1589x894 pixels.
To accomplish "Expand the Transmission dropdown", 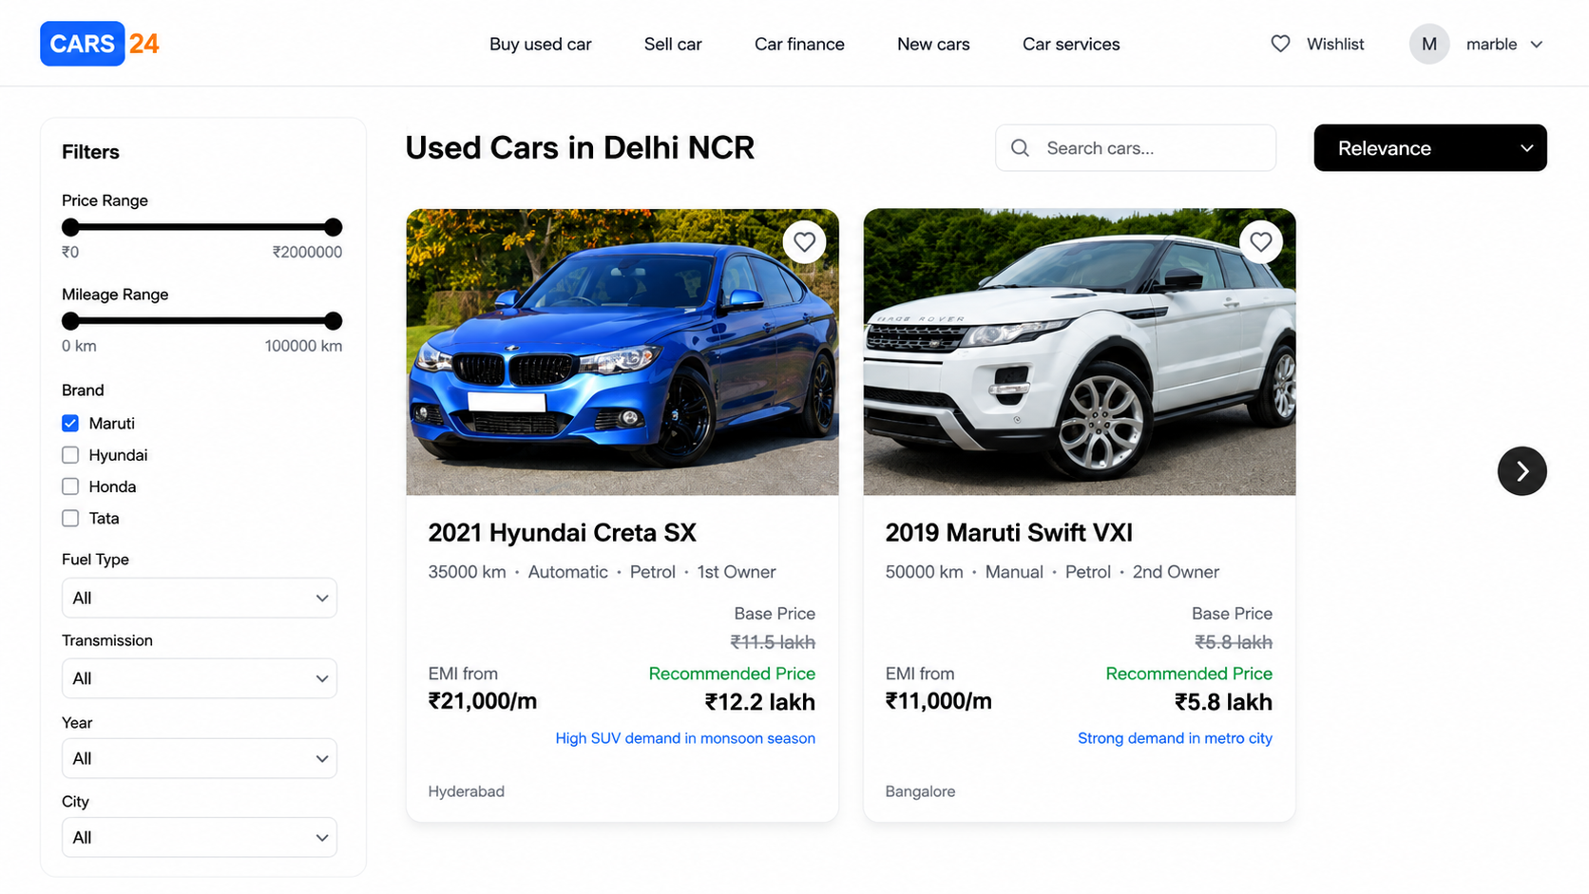I will [200, 678].
